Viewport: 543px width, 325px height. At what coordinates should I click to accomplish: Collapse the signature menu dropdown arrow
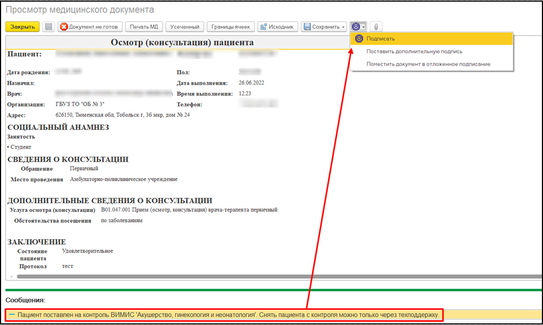pyautogui.click(x=364, y=27)
